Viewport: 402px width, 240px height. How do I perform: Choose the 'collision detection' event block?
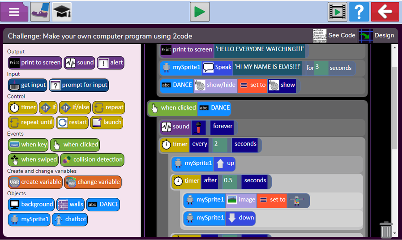(x=92, y=159)
